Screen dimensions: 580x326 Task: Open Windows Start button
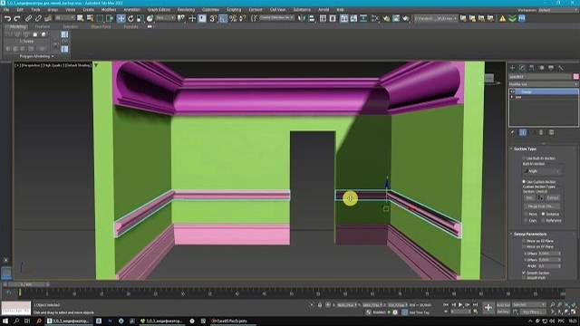[5, 321]
